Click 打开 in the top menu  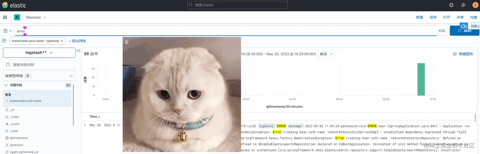pos(447,17)
